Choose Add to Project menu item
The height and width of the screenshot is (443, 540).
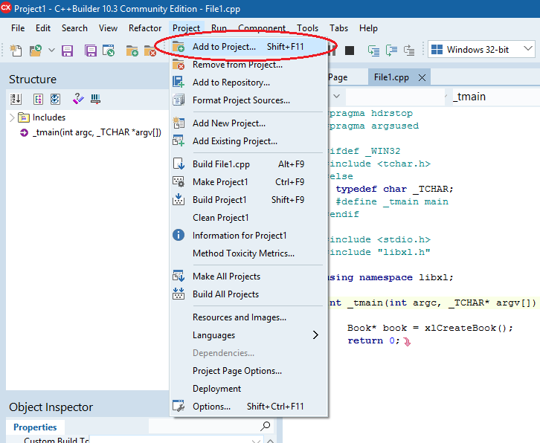pyautogui.click(x=248, y=47)
